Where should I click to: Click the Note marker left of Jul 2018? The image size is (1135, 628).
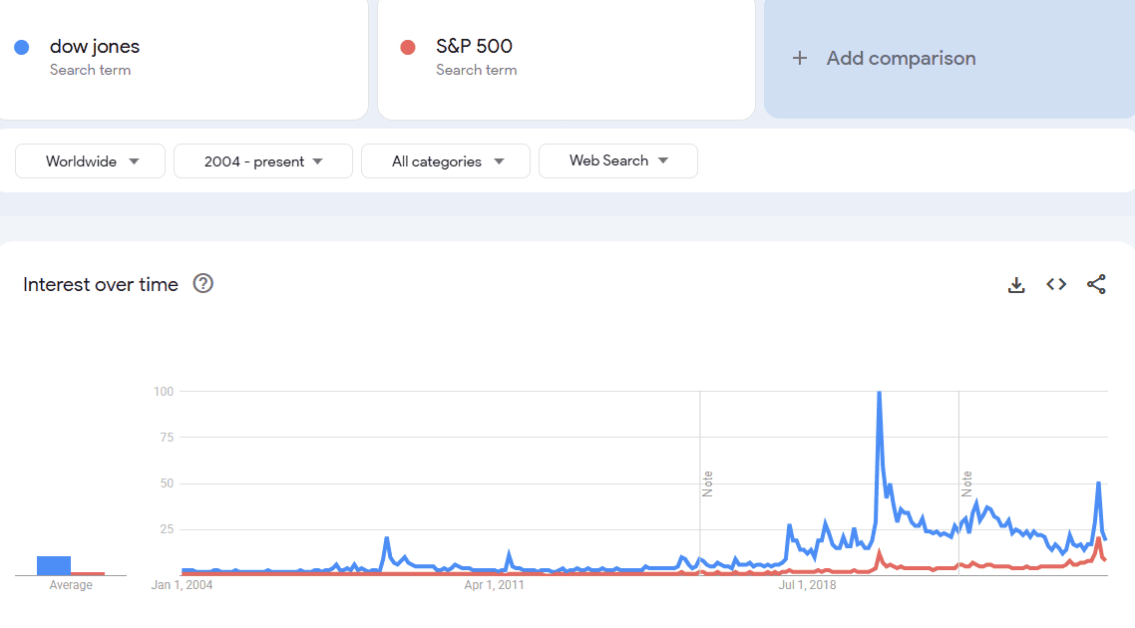707,483
